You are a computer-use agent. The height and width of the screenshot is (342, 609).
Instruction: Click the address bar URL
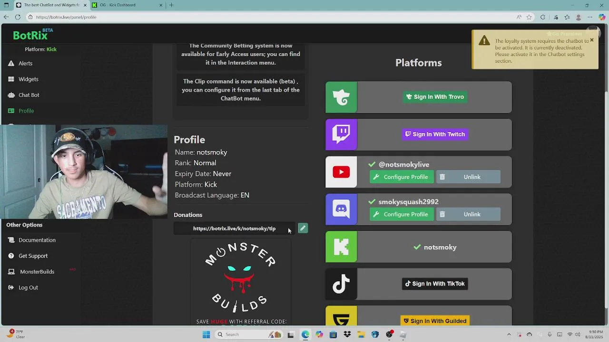tap(66, 17)
